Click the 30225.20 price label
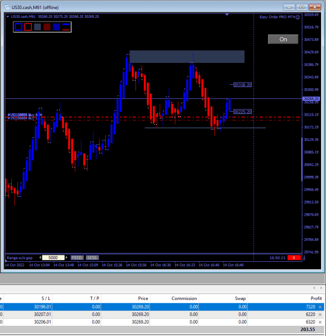Screen dimensions: 326x336 coord(243,112)
